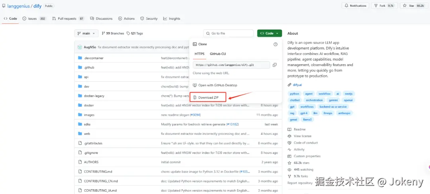The image size is (430, 194).
Task: Click Download ZIP
Action: click(208, 98)
